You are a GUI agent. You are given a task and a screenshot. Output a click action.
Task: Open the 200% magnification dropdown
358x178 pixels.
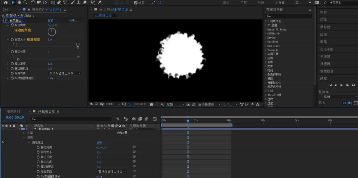(113, 104)
